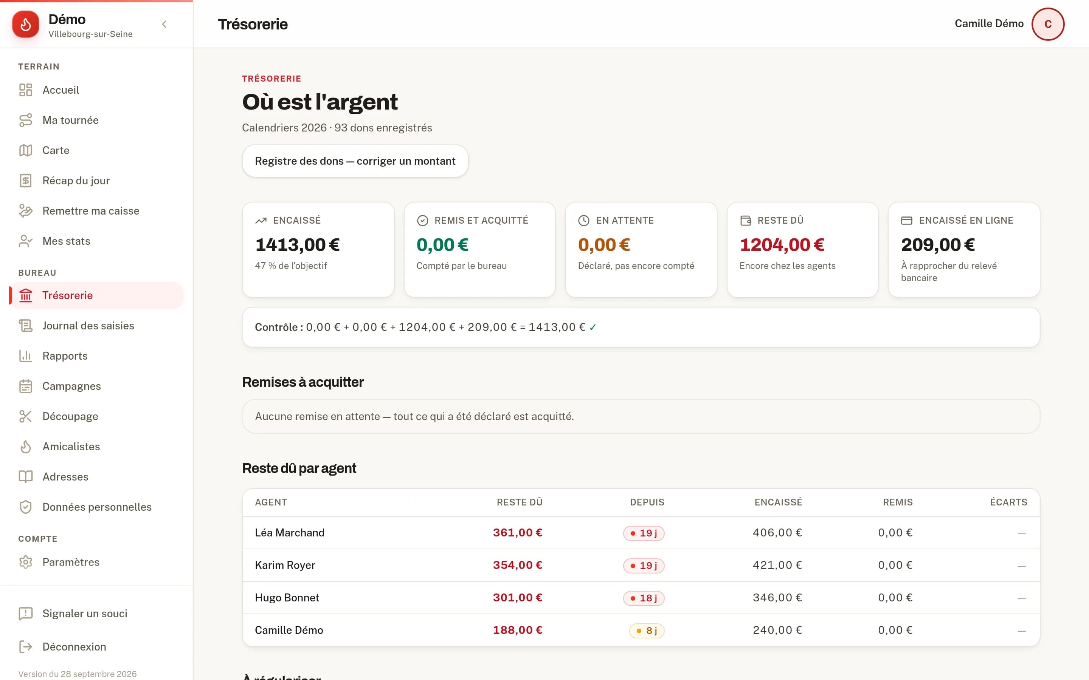Click Déconnexion in the sidebar
Viewport: 1089px width, 680px height.
point(96,647)
